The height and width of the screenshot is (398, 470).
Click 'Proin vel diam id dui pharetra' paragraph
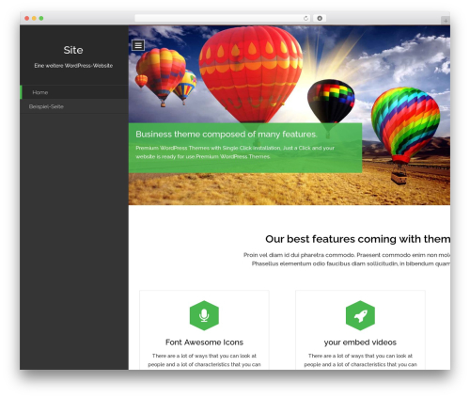347,260
